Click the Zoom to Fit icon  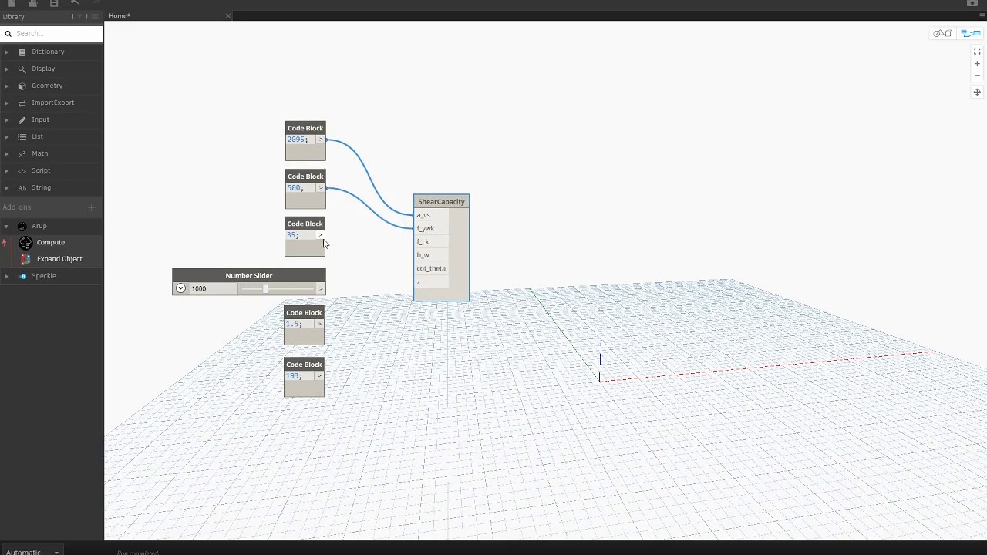(977, 52)
